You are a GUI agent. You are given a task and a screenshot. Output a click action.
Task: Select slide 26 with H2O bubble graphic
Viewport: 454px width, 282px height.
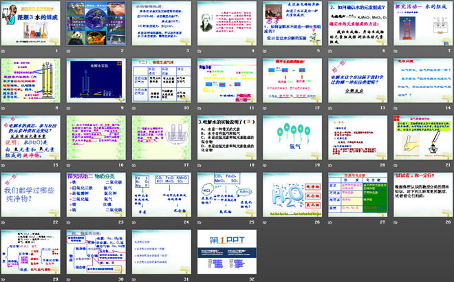click(292, 195)
